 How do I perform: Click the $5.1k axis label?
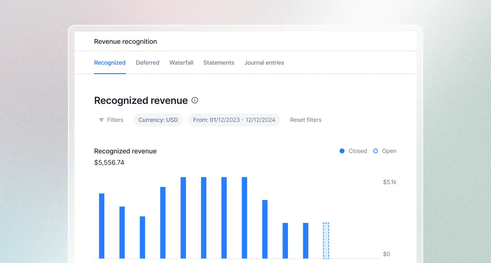pyautogui.click(x=390, y=182)
